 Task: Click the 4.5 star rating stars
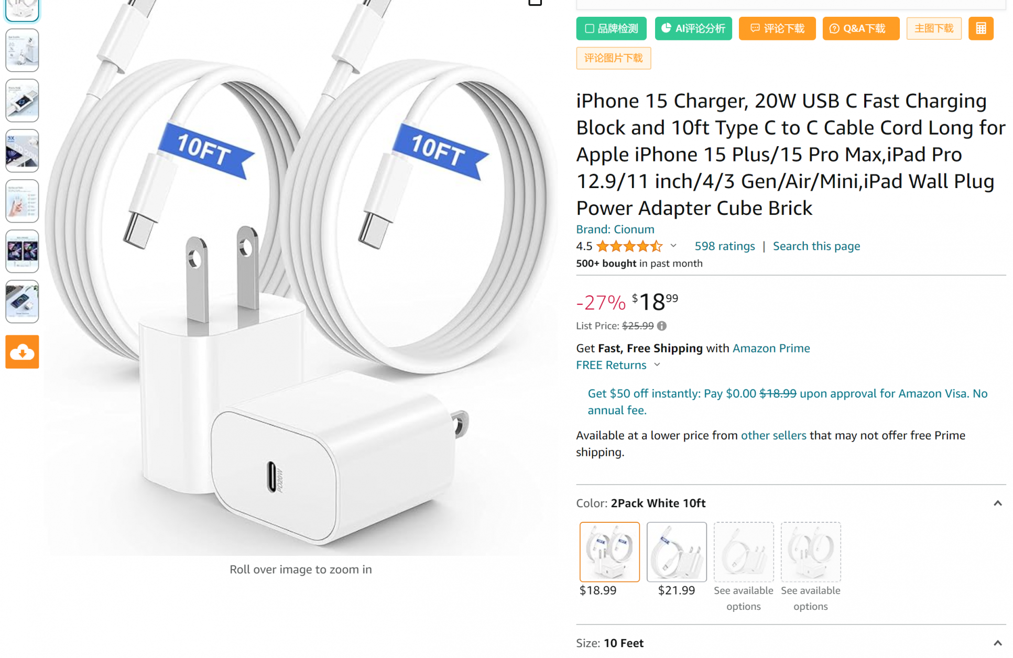[629, 246]
